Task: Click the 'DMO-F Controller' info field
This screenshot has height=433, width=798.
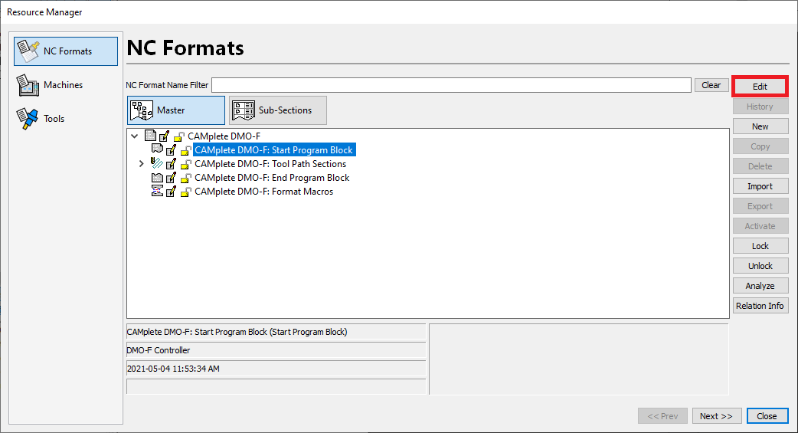Action: 276,350
